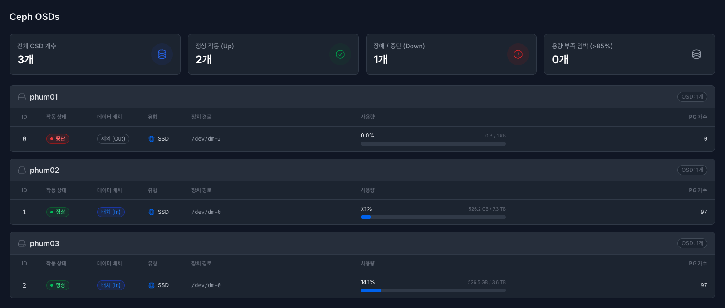Click the 14.1% usage bar for OSD 2
This screenshot has height=308, width=725.
click(x=433, y=290)
